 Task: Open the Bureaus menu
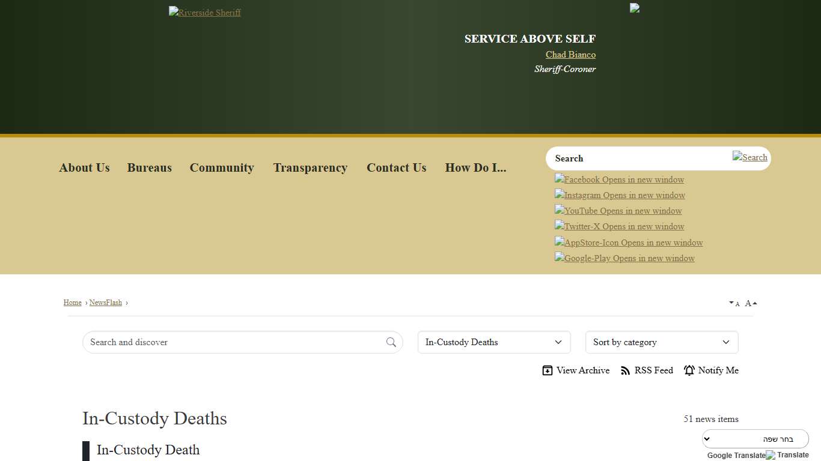[149, 167]
